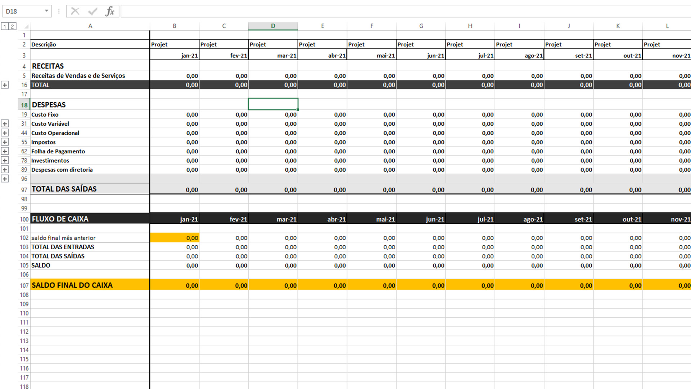Expand the group beside Folha de Pagamento row

tap(5, 151)
